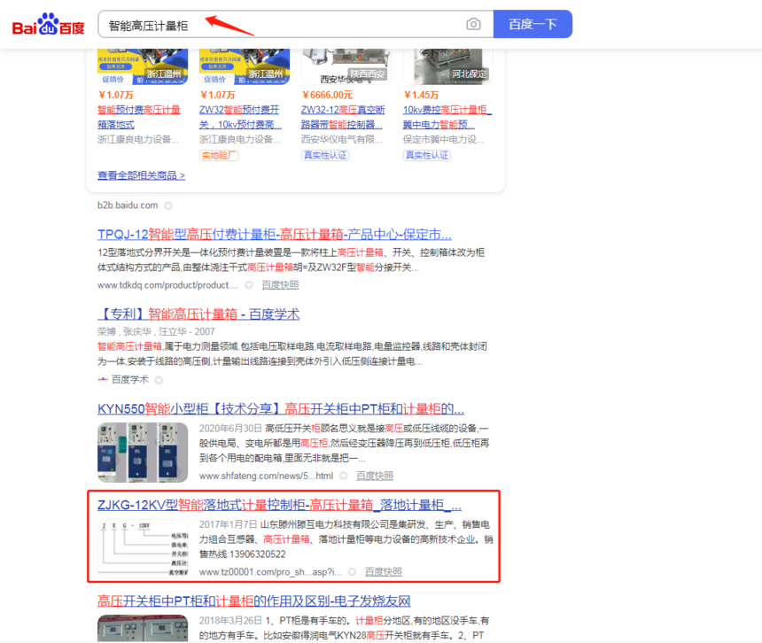Open the 【专利】智能高压计量箱 - 百度学术 result
Image resolution: width=762 pixels, height=643 pixels.
198,314
